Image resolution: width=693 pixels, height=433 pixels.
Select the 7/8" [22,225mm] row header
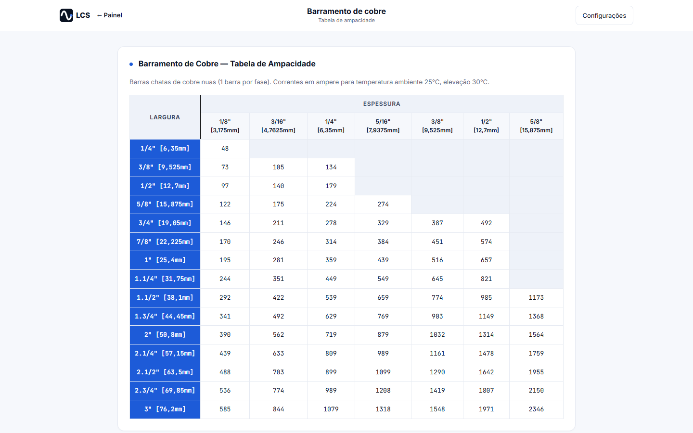pos(165,242)
